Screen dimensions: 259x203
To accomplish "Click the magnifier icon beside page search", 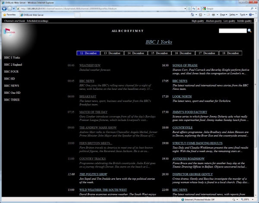I will pyautogui.click(x=250, y=31).
